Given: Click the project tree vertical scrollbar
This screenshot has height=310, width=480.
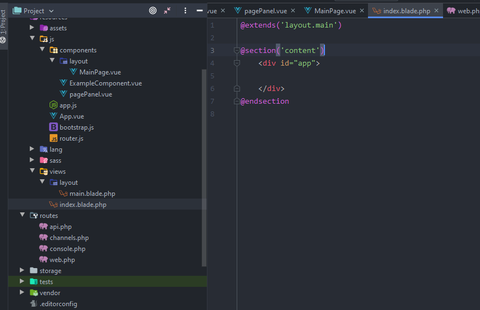Looking at the screenshot, I should [x=204, y=168].
